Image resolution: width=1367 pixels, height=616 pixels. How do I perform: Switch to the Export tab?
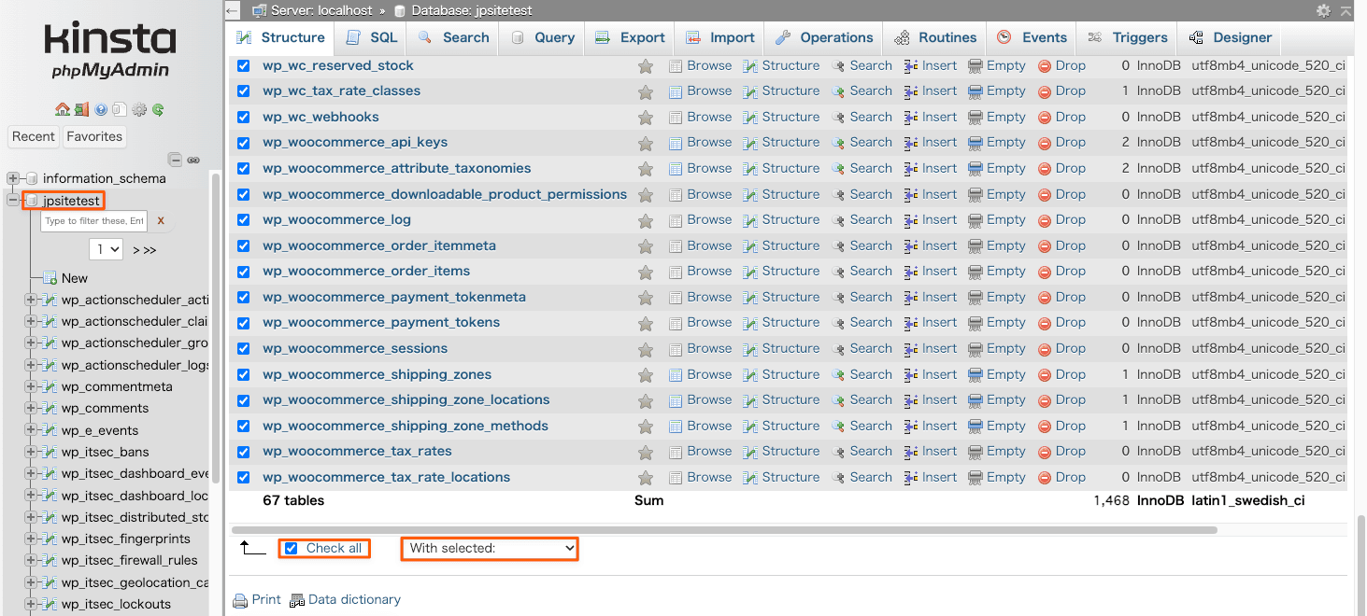pyautogui.click(x=632, y=37)
